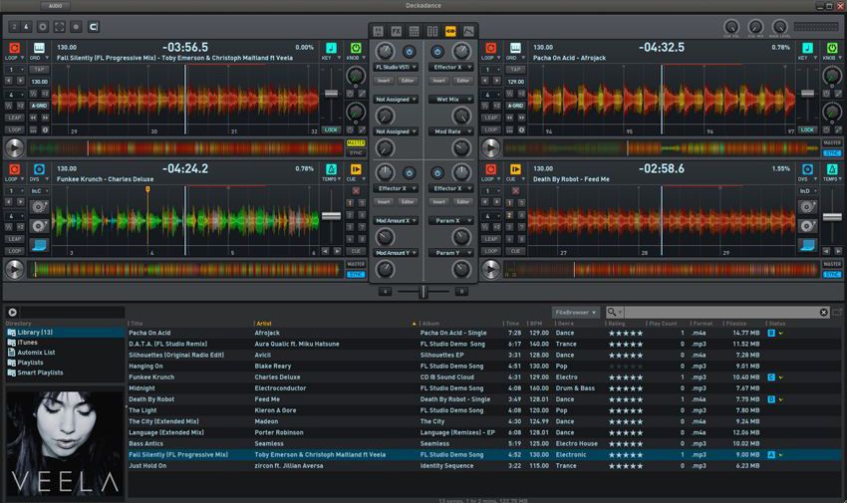The width and height of the screenshot is (847, 503).
Task: Open FL Studio VSTi effect dropdown
Action: [x=396, y=68]
